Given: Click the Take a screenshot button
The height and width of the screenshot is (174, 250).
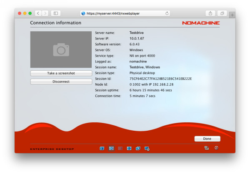Looking at the screenshot, I should [x=61, y=73].
